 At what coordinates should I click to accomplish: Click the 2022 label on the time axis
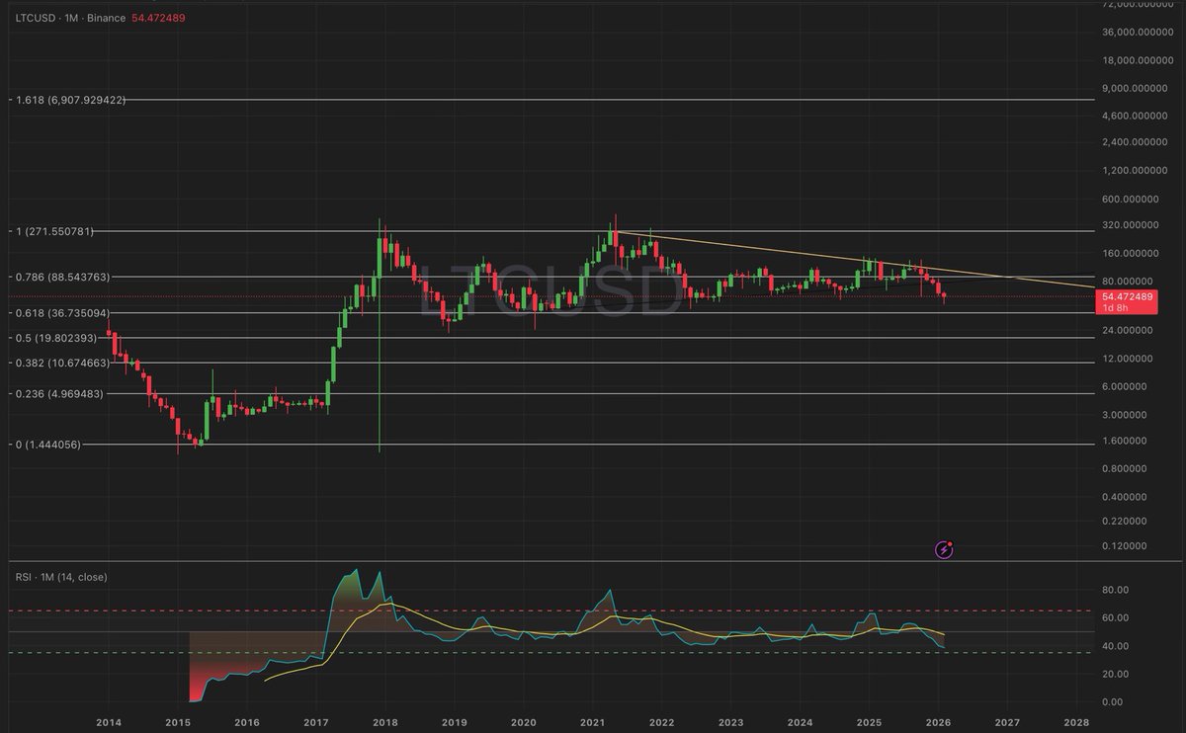coord(661,724)
